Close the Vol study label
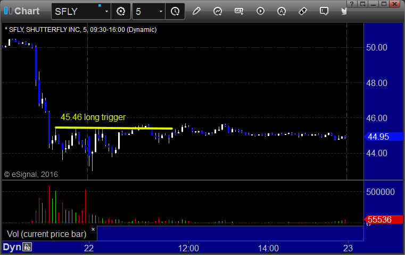The height and width of the screenshot is (255, 405). pos(93,229)
